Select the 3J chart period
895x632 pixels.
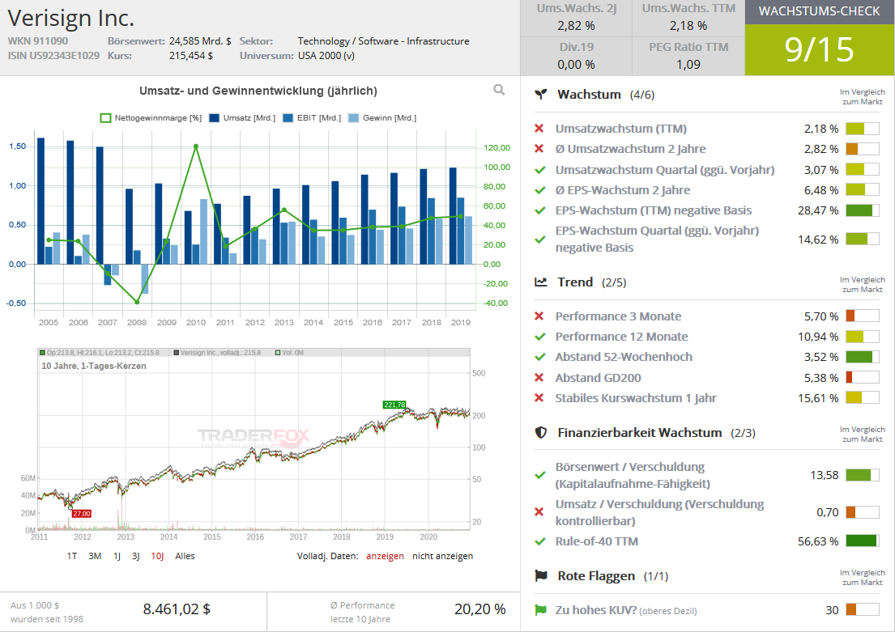pyautogui.click(x=136, y=556)
